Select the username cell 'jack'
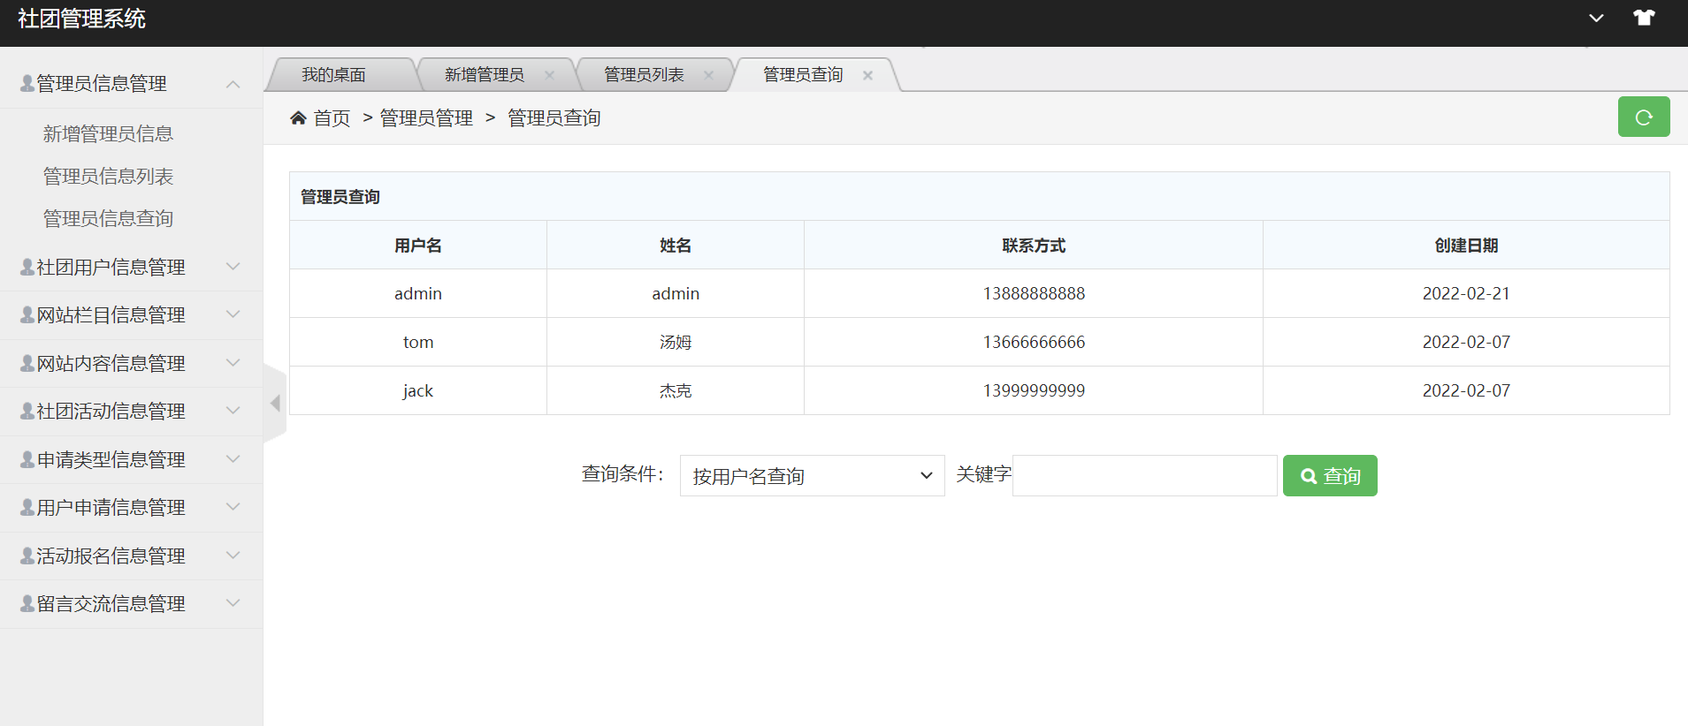The image size is (1688, 726). 418,390
